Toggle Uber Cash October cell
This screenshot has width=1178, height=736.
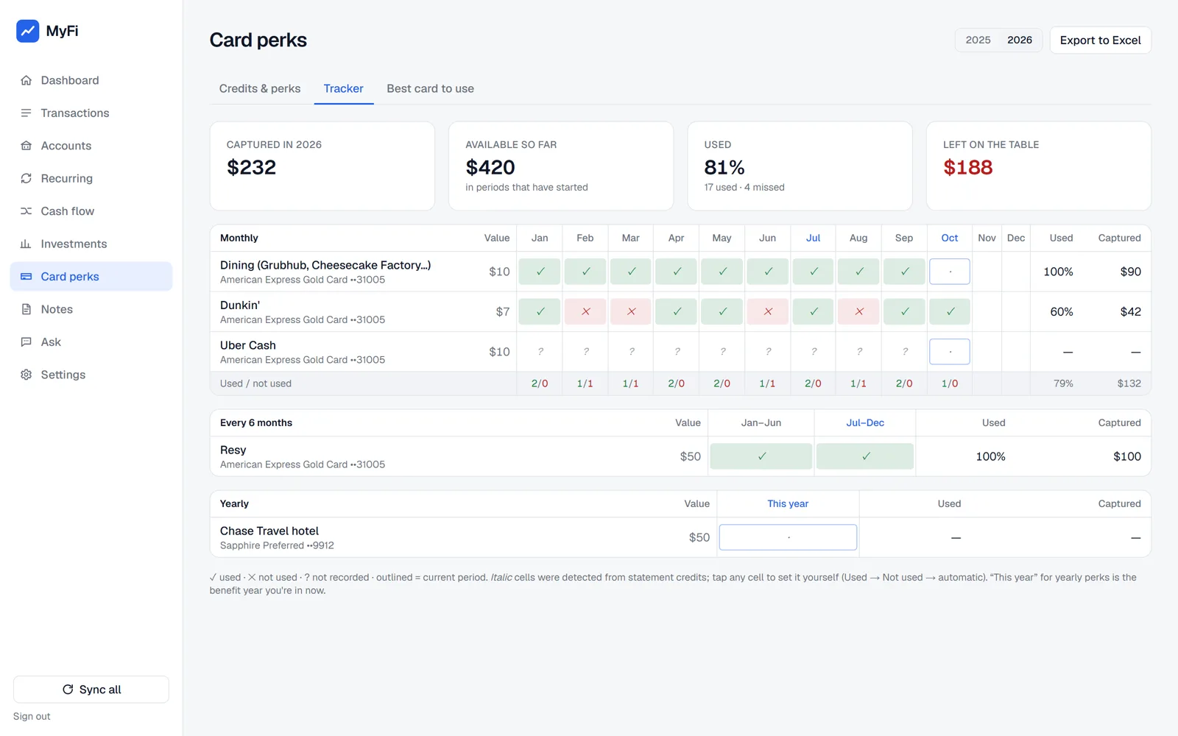point(950,352)
